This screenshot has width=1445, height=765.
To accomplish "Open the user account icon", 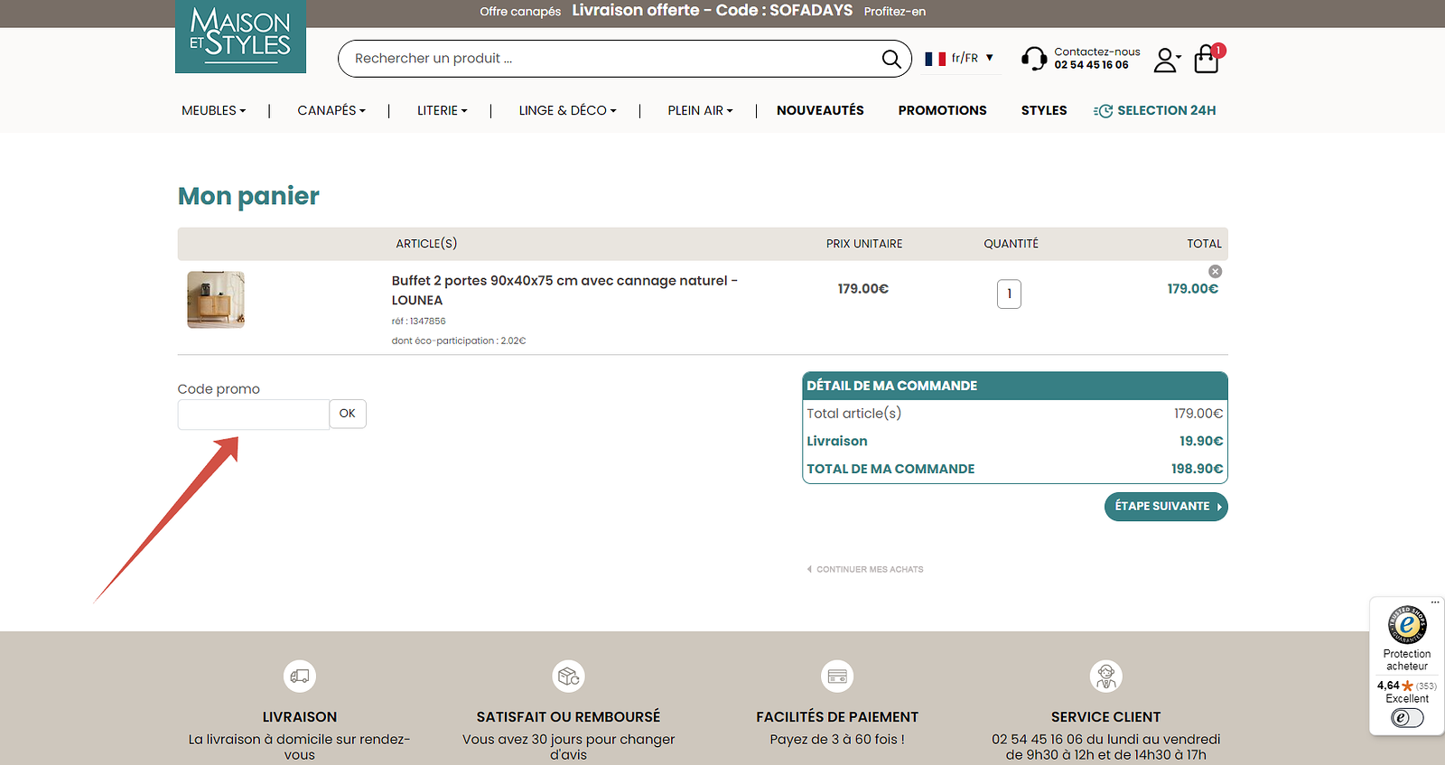I will click(x=1166, y=60).
